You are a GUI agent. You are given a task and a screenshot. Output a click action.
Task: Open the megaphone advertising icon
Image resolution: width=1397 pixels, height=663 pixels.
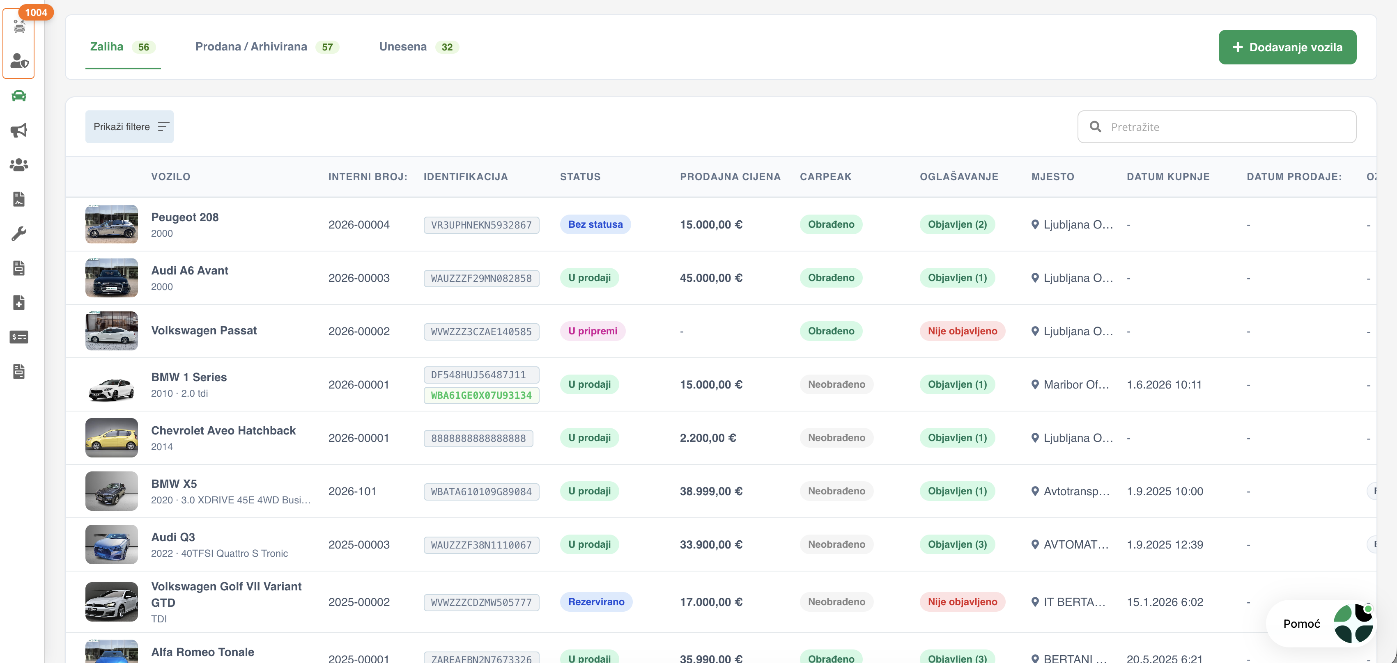(x=19, y=130)
